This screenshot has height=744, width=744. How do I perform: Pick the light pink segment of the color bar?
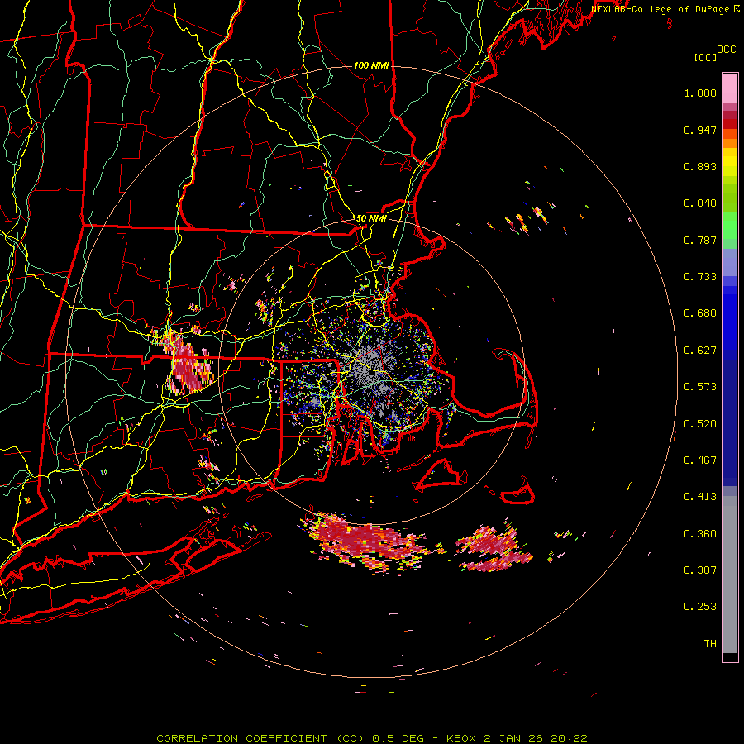[730, 88]
